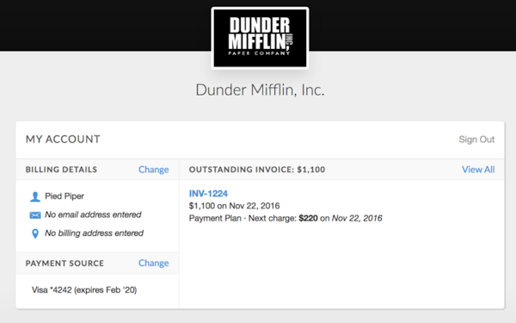516x323 pixels.
Task: Click the $220 next charge amount
Action: [309, 218]
